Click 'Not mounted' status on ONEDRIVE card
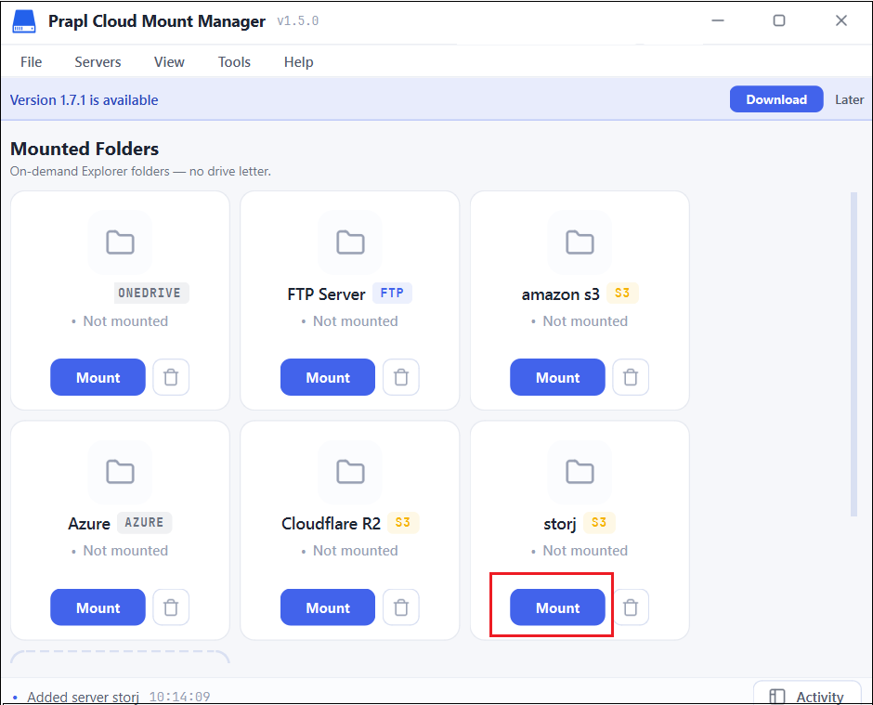This screenshot has width=873, height=705. click(x=125, y=321)
